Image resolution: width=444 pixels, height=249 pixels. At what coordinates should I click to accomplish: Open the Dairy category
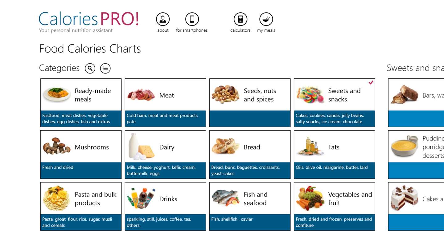(165, 154)
